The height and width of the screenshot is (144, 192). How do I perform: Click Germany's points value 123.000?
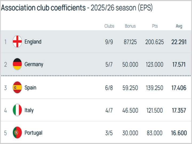tap(155, 65)
